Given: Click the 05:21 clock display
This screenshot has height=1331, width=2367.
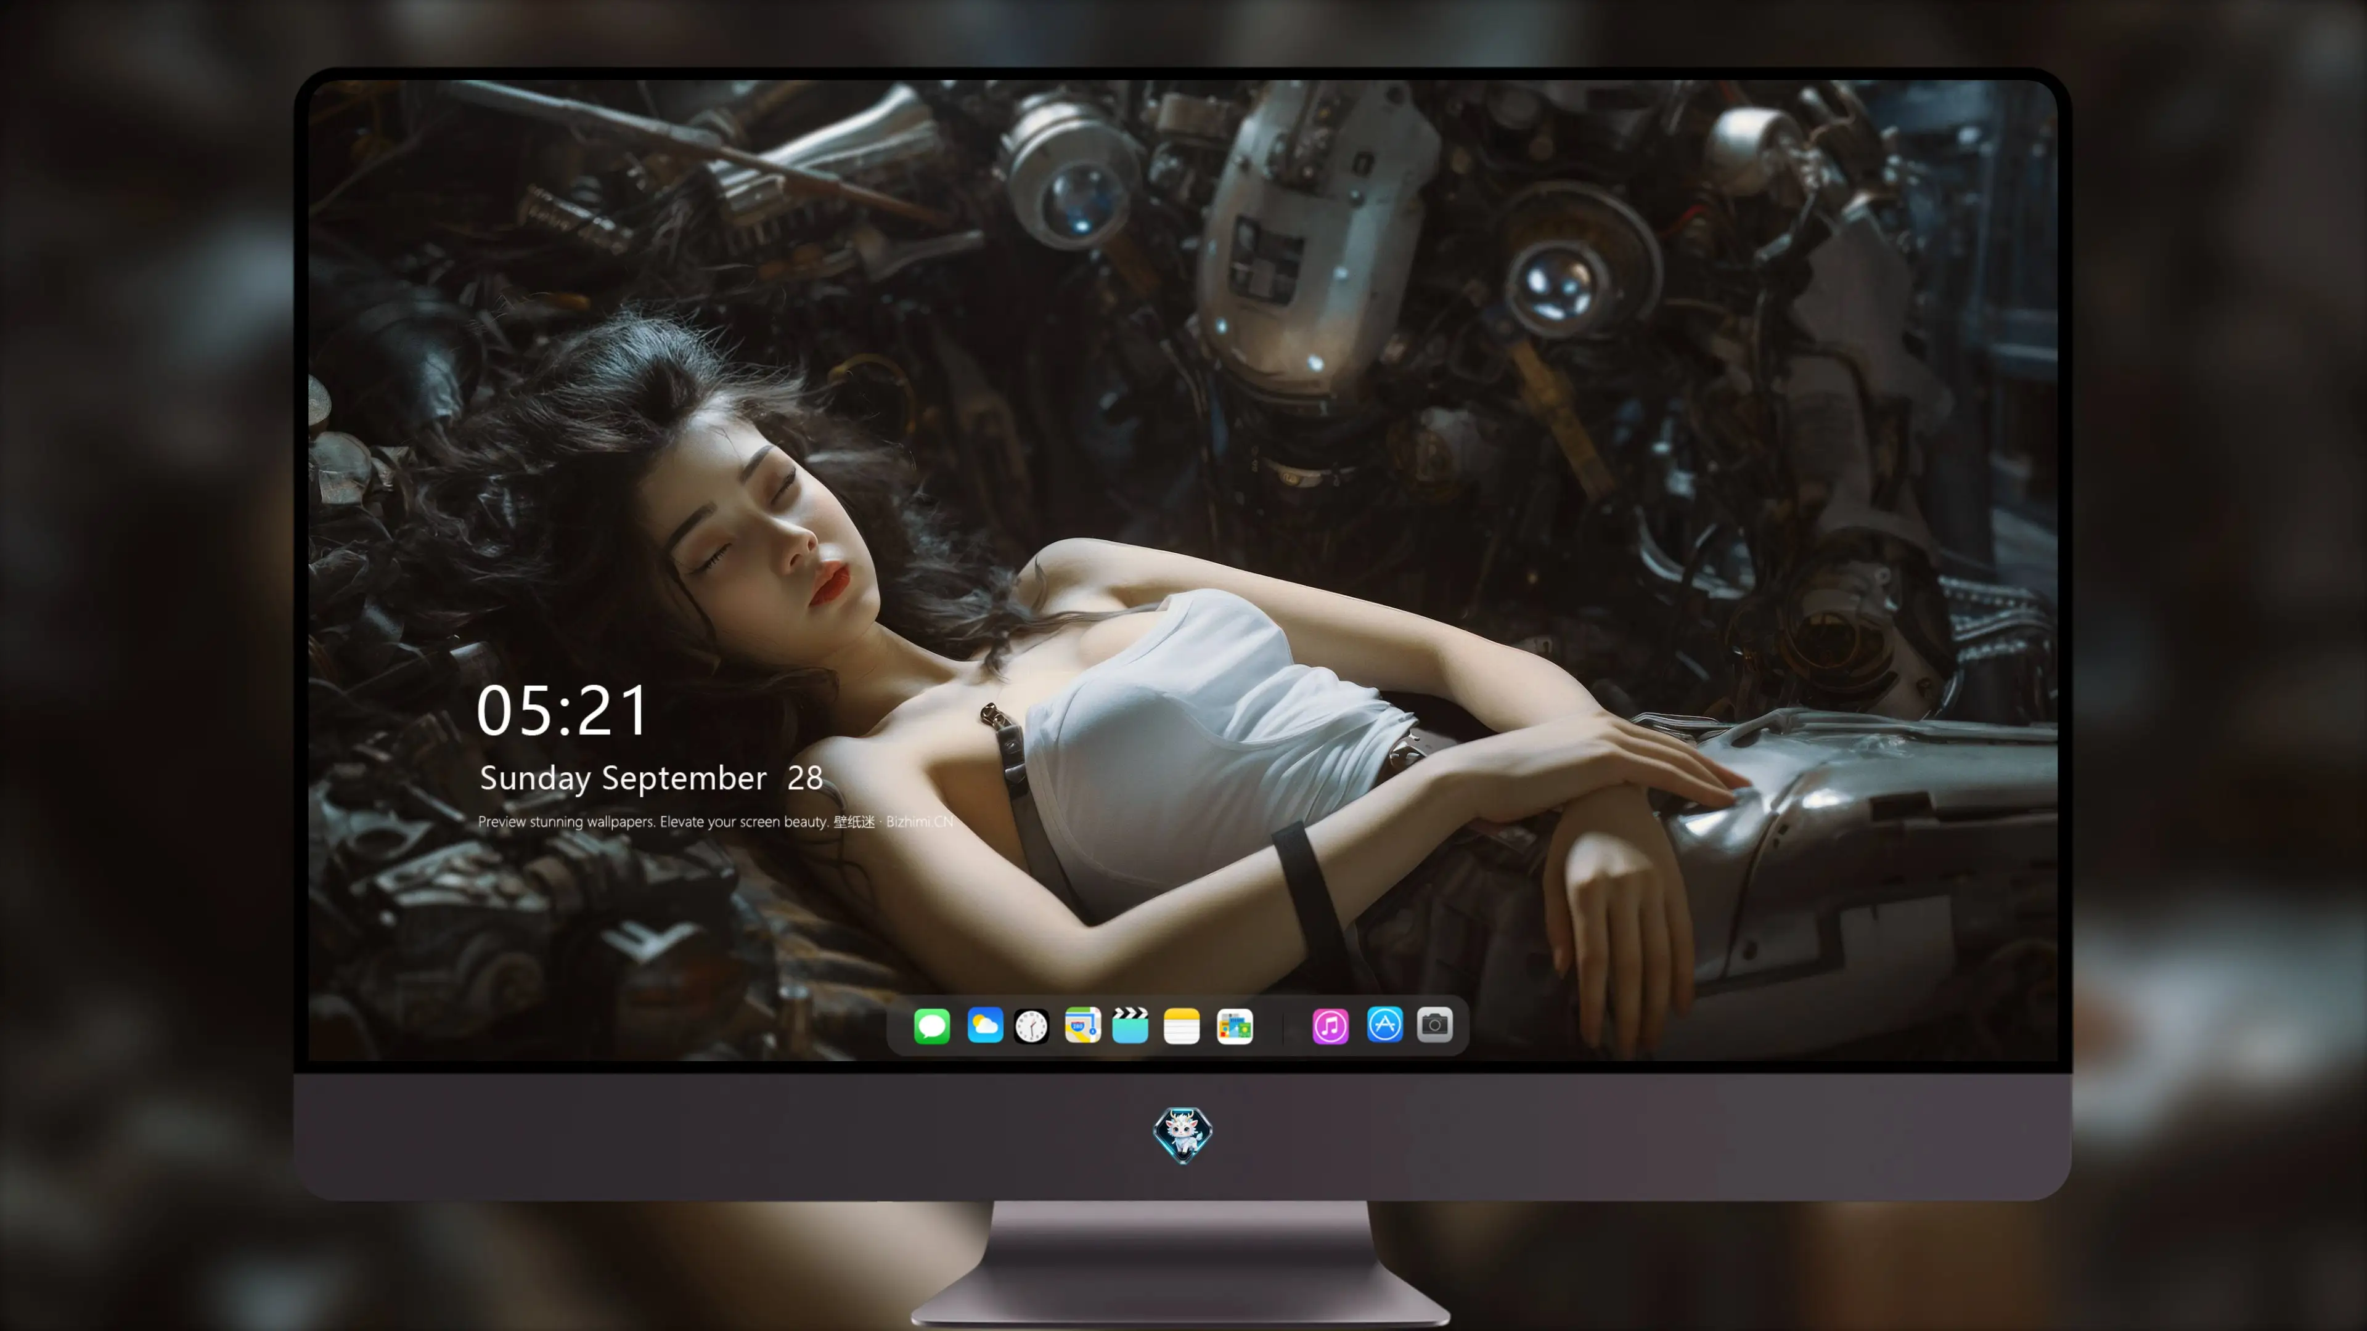Looking at the screenshot, I should pyautogui.click(x=562, y=711).
